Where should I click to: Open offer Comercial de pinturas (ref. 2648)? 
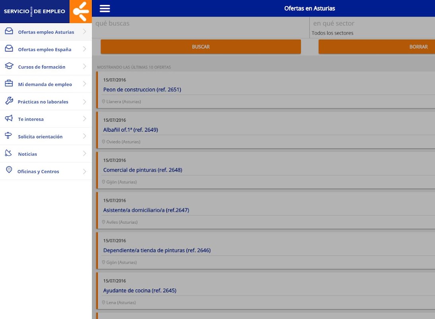coord(142,170)
